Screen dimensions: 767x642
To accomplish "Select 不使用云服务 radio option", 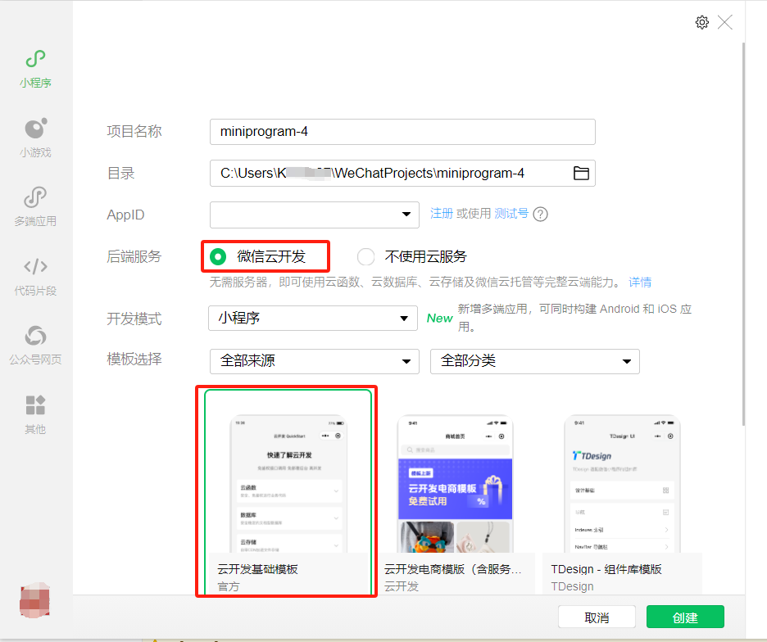I will pyautogui.click(x=365, y=256).
